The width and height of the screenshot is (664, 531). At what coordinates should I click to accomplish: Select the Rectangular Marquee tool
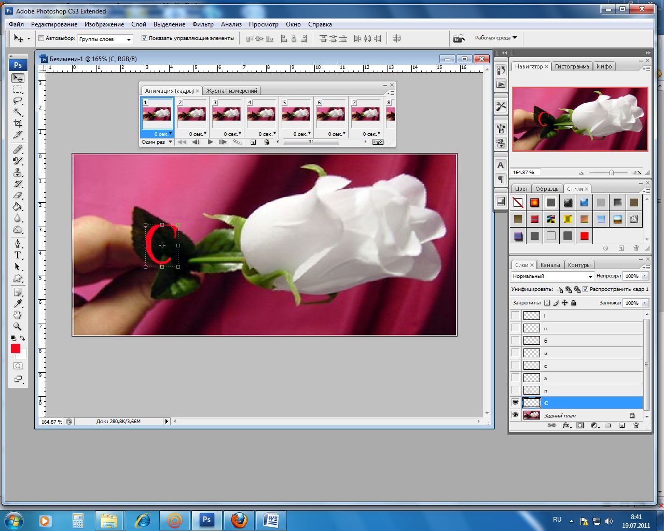click(18, 89)
